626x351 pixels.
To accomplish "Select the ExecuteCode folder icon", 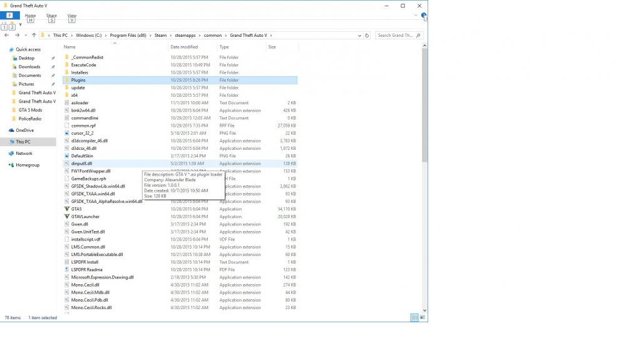I will (67, 65).
